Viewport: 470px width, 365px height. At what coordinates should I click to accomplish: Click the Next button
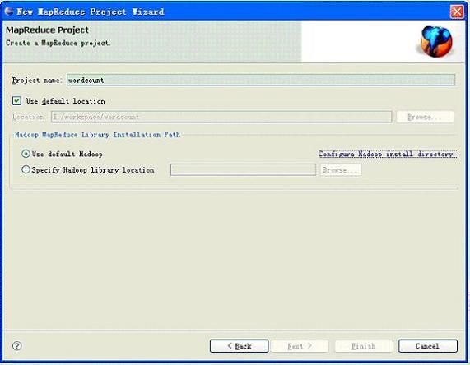coord(300,346)
